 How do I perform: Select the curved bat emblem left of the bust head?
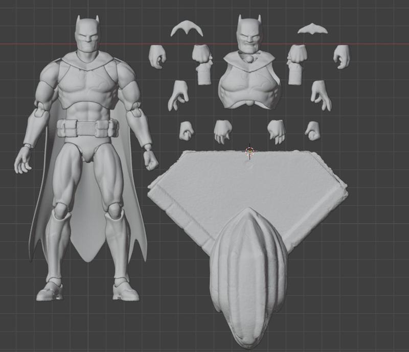pyautogui.click(x=187, y=29)
